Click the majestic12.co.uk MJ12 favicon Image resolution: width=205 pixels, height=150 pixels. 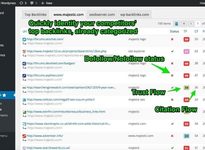click(x=24, y=51)
